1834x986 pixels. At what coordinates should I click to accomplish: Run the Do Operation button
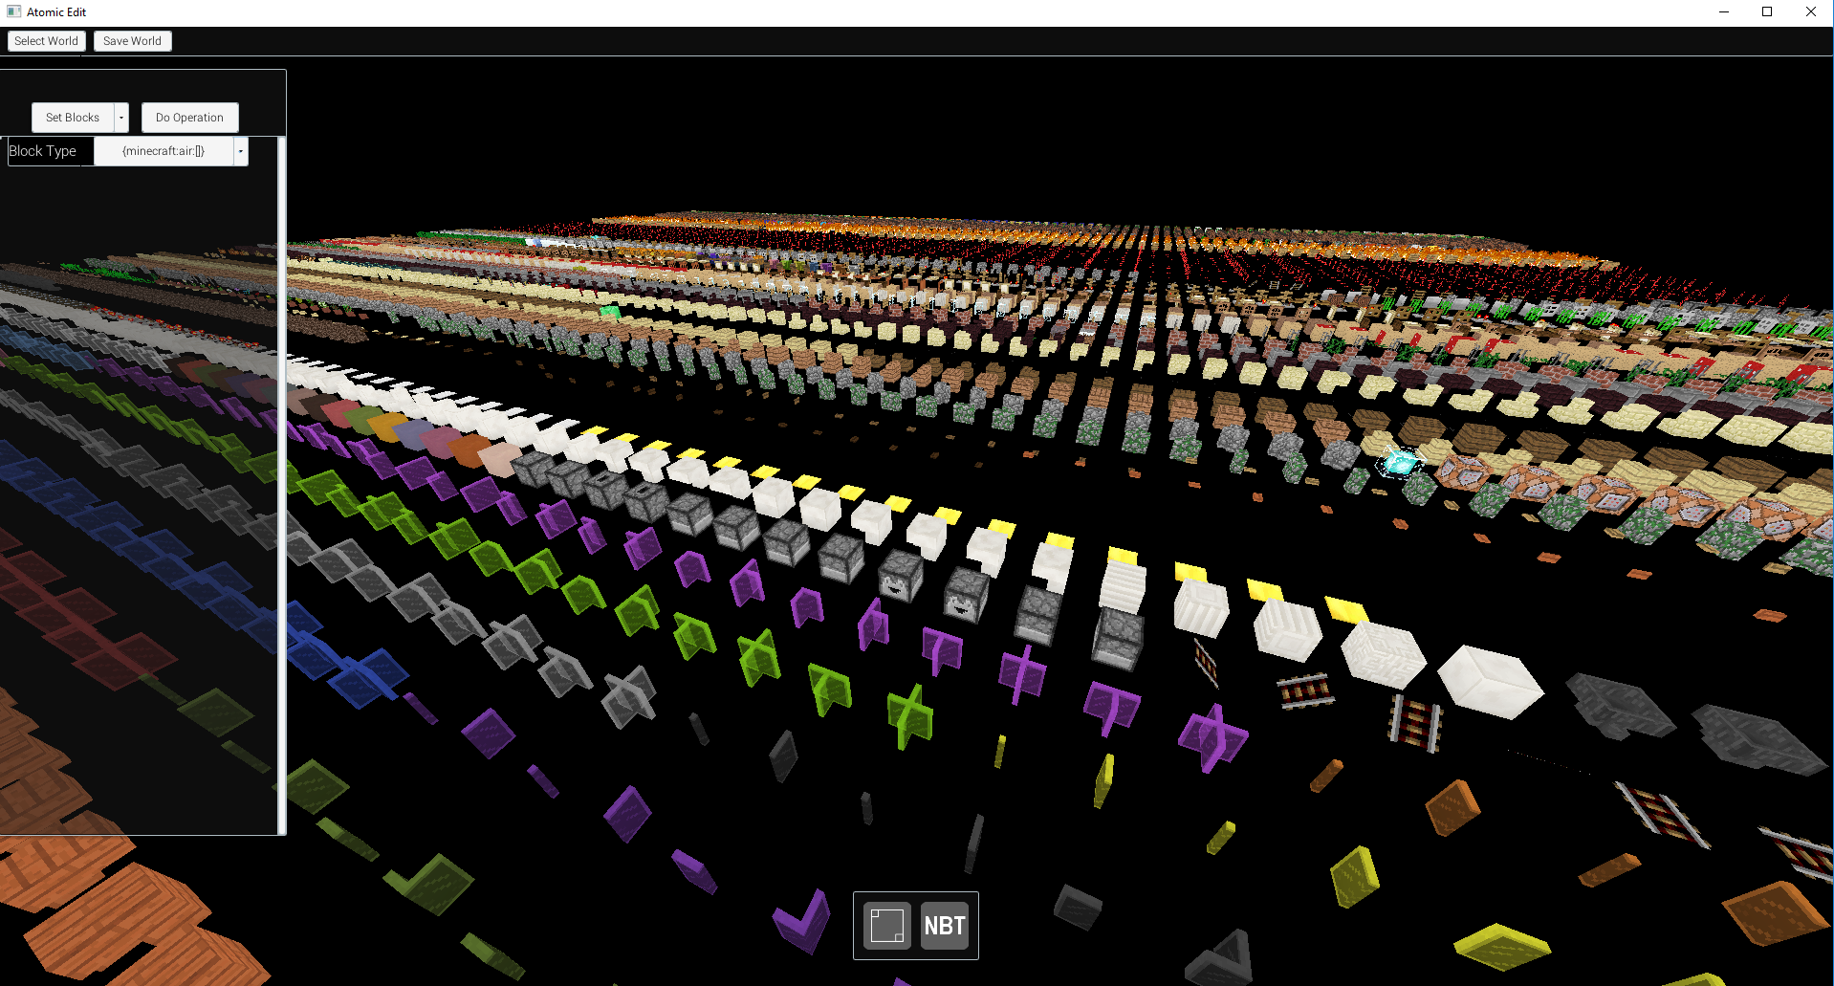tap(189, 118)
